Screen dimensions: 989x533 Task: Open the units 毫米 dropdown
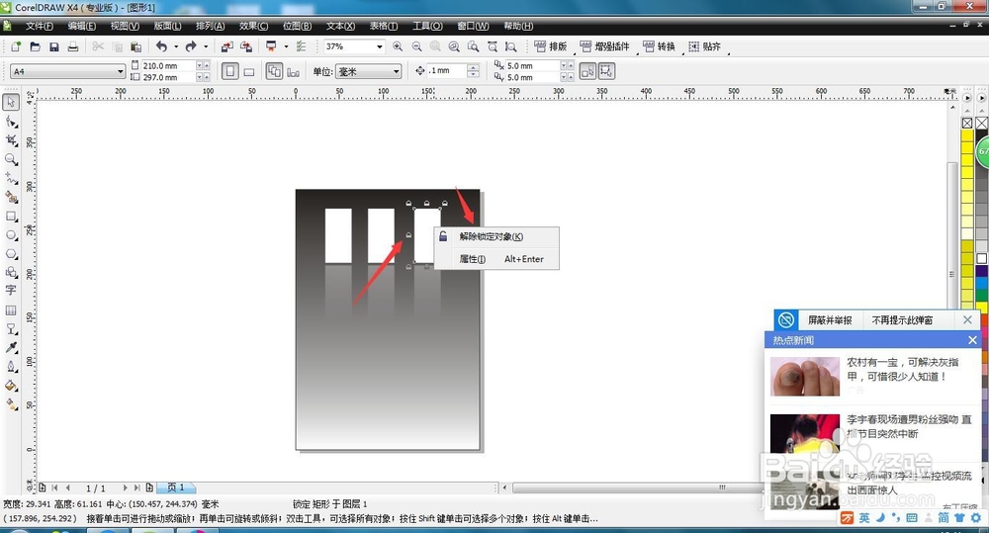[x=397, y=71]
